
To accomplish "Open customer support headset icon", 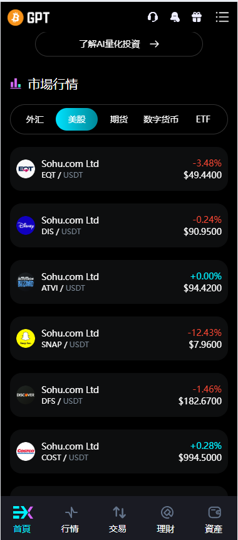I will tap(152, 17).
